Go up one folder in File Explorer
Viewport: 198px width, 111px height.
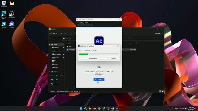(x=60, y=39)
